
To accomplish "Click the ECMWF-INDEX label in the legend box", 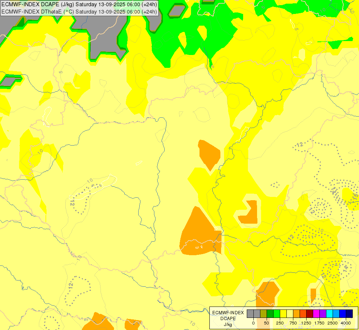I will 228,313.
